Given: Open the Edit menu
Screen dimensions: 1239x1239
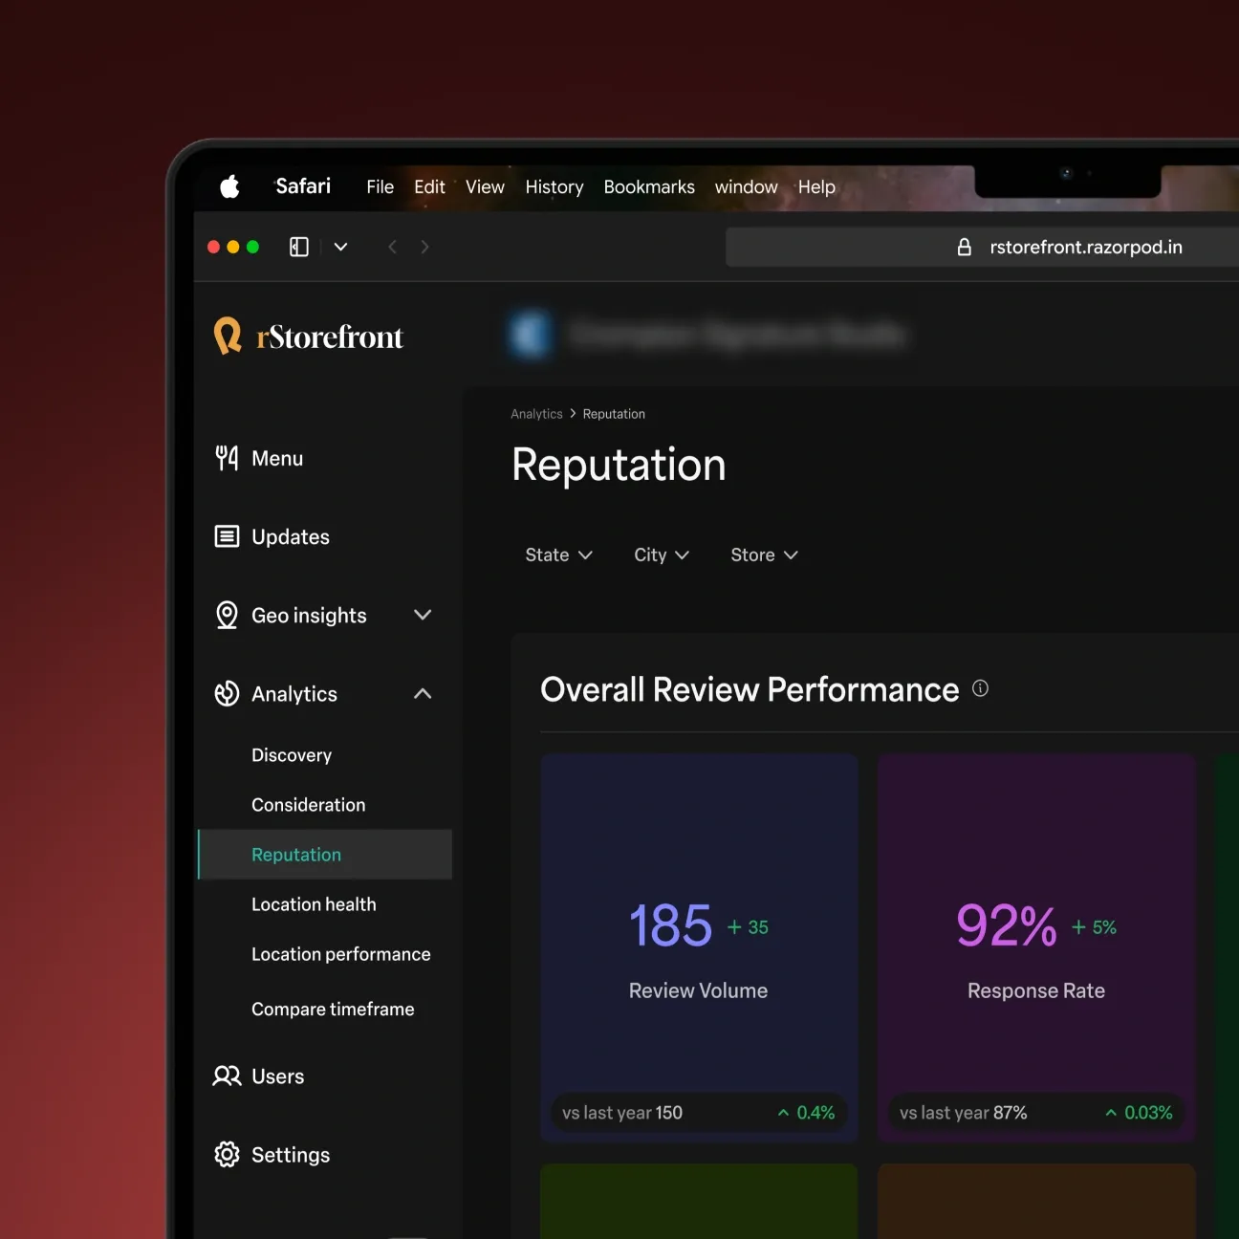Looking at the screenshot, I should click(429, 187).
